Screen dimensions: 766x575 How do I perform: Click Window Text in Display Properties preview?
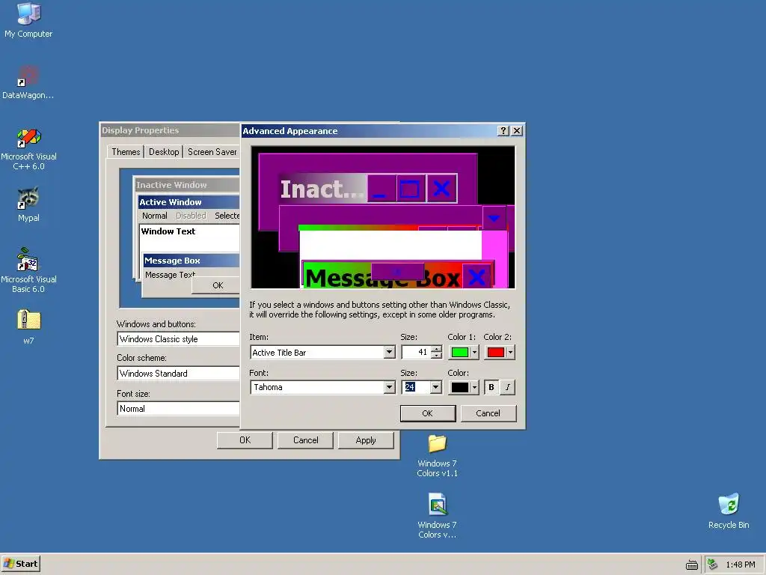(168, 231)
